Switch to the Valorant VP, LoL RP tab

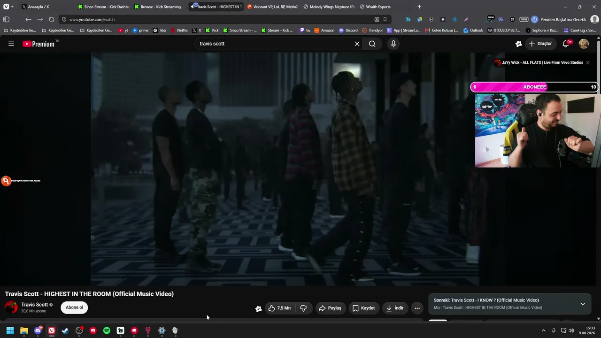pos(271,7)
